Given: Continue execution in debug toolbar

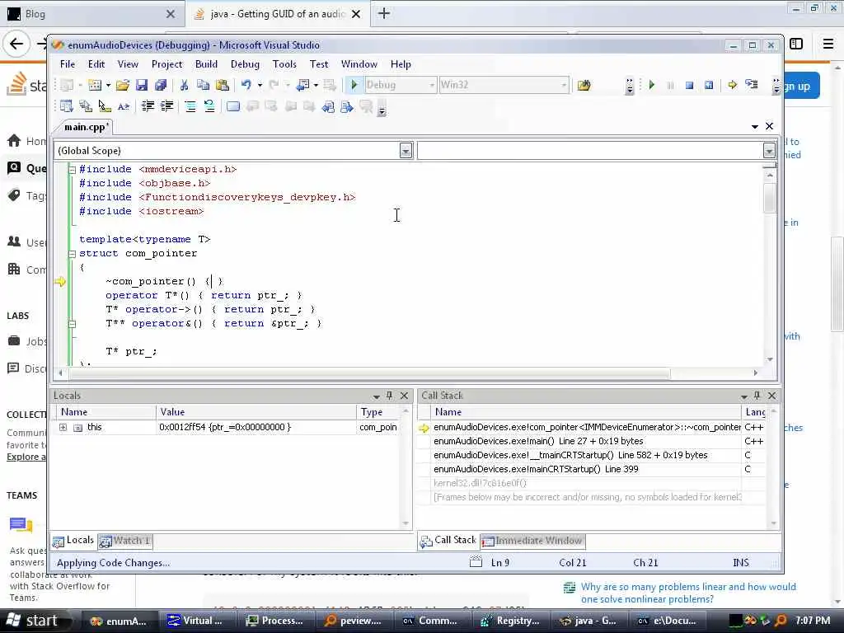Looking at the screenshot, I should (652, 85).
